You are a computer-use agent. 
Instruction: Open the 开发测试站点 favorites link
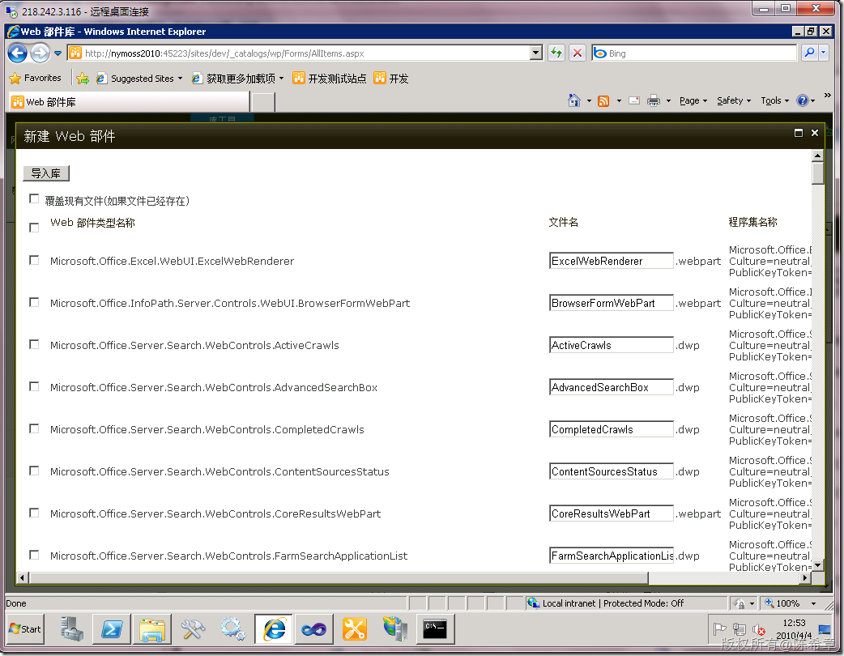pos(330,79)
